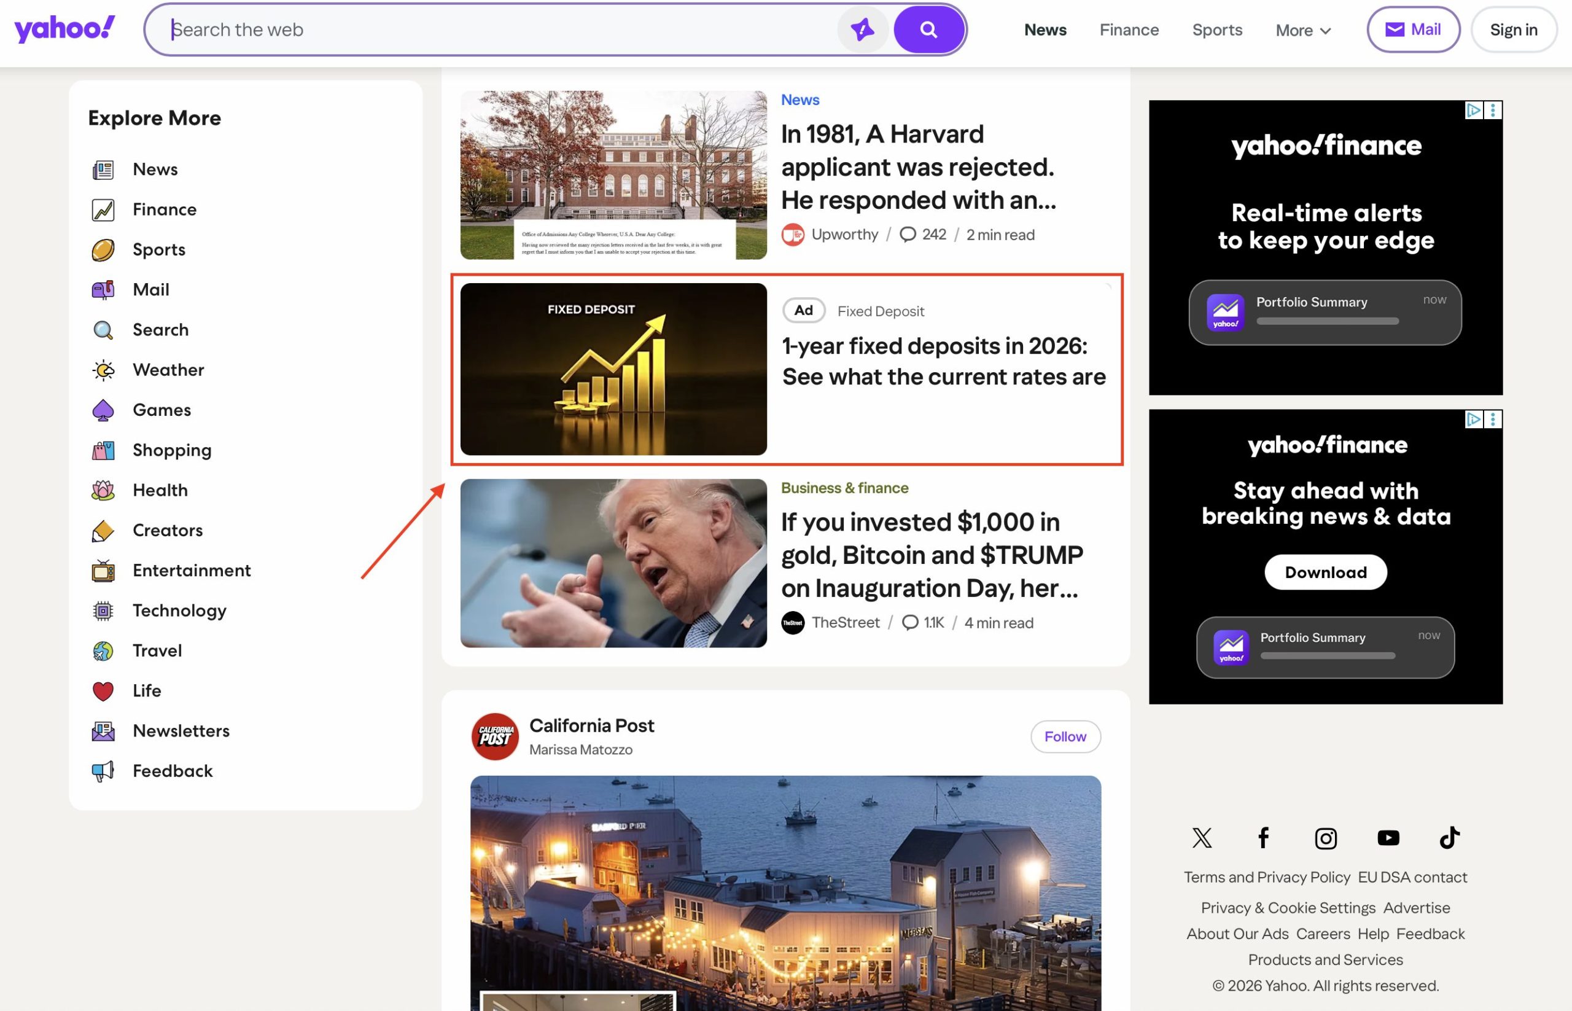1572x1011 pixels.
Task: Open the California Post pier photo
Action: coord(785,893)
